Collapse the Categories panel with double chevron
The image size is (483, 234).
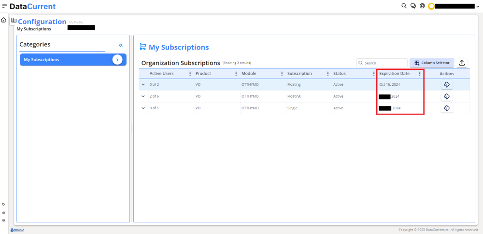click(x=121, y=45)
